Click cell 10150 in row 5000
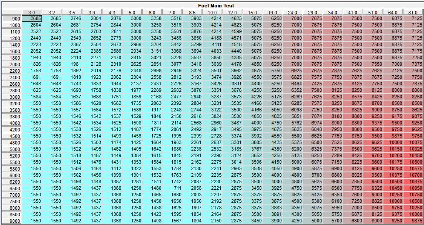This screenshot has width=424, height=225. pos(393,149)
